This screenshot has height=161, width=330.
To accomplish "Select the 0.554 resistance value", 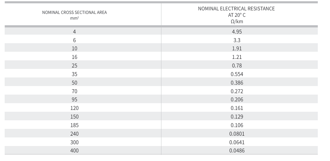I will [237, 74].
